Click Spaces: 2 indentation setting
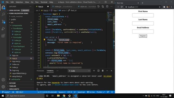The image size is (174, 98). tap(62, 92)
